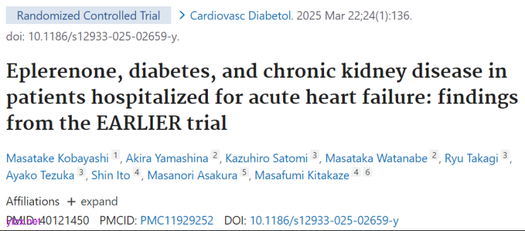The image size is (525, 231).
Task: Open author Ryu Takagi
Action: click(471, 158)
